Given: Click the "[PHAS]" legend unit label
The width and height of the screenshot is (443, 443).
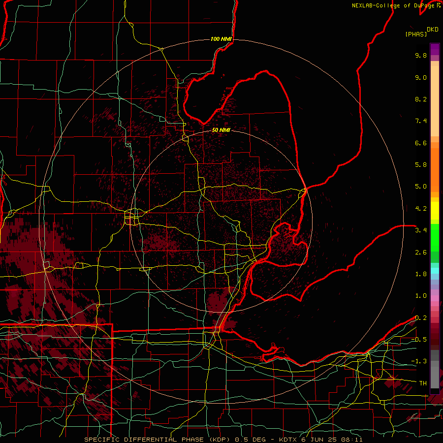Looking at the screenshot, I should [x=416, y=34].
